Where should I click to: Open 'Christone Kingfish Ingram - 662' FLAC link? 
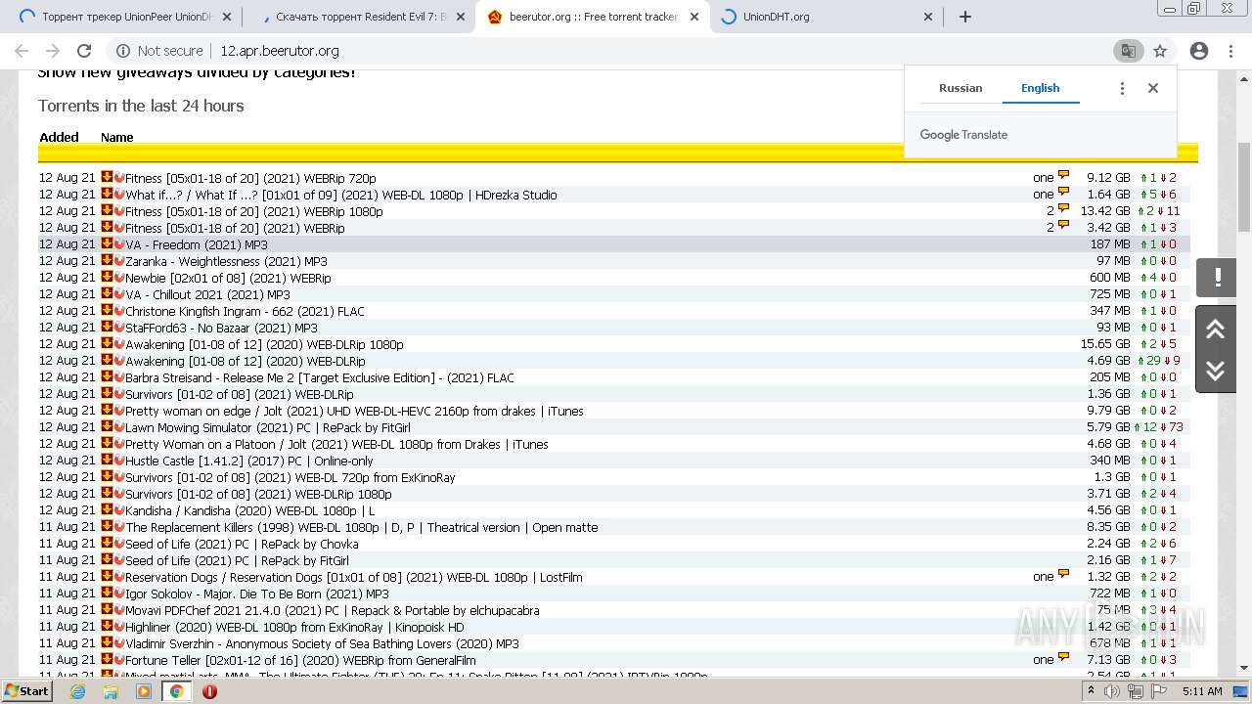pyautogui.click(x=245, y=311)
